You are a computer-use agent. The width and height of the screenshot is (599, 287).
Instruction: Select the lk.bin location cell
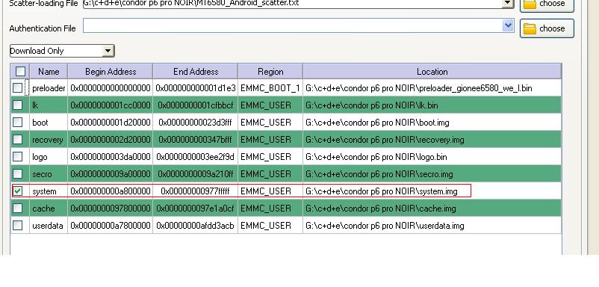tap(432, 105)
